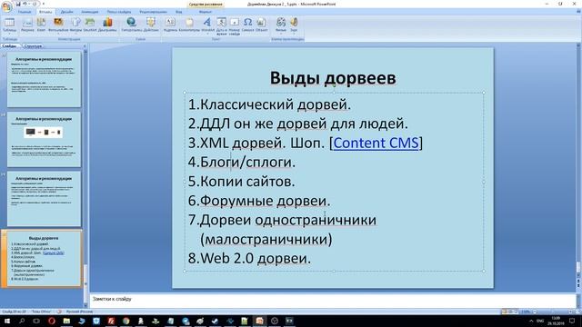The image size is (582, 327).
Task: Open Task View on taskbar
Action: (x=36, y=321)
